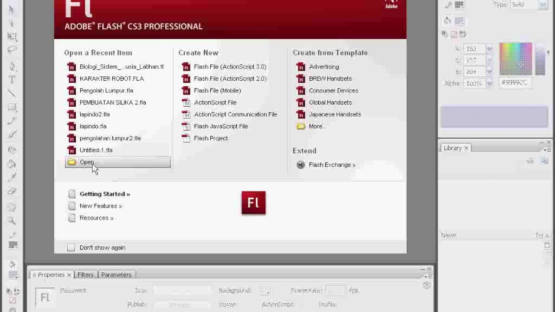The width and height of the screenshot is (555, 312).
Task: Click the Open... button
Action: click(x=118, y=162)
